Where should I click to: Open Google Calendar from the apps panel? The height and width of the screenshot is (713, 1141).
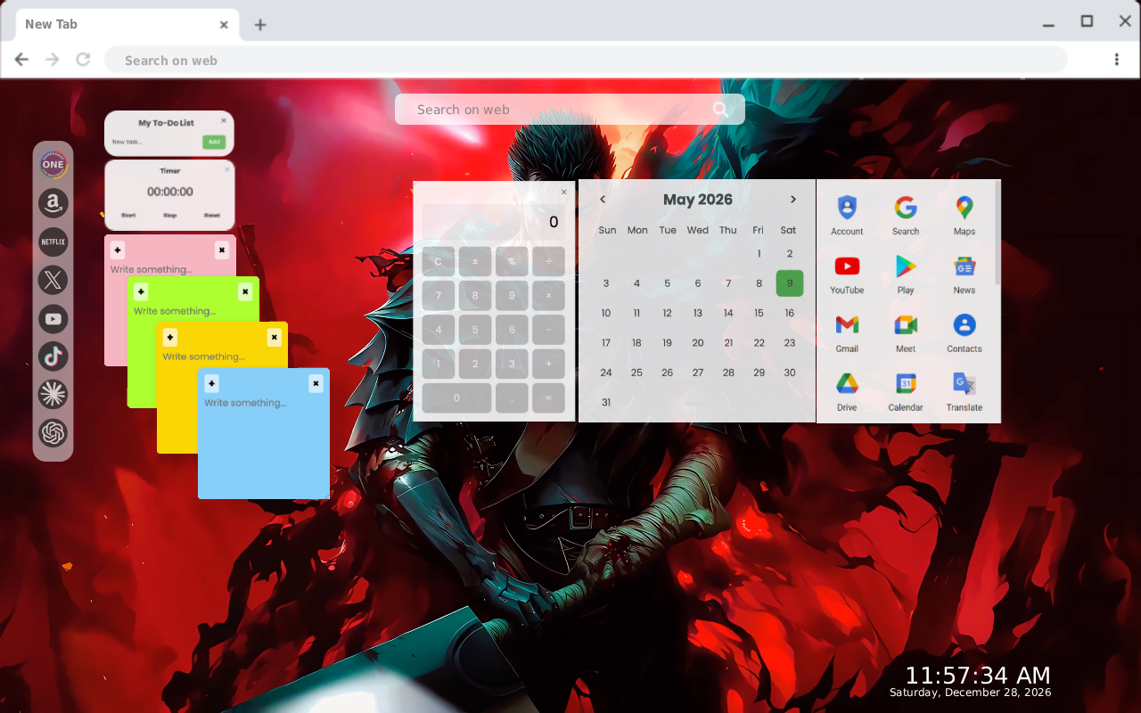[906, 392]
